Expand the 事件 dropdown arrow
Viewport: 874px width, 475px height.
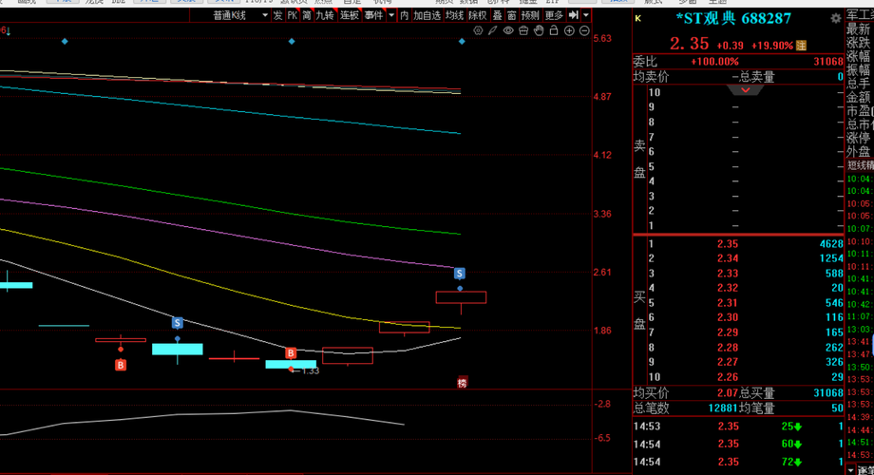pyautogui.click(x=389, y=15)
